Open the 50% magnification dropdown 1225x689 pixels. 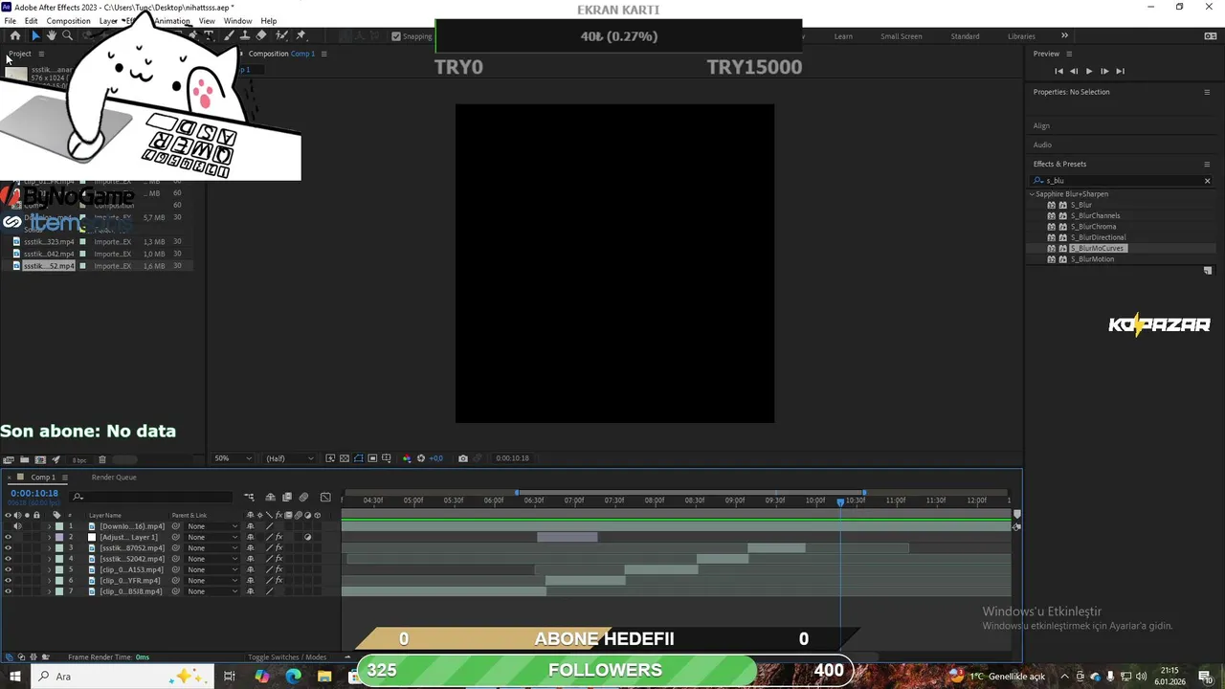coord(234,458)
